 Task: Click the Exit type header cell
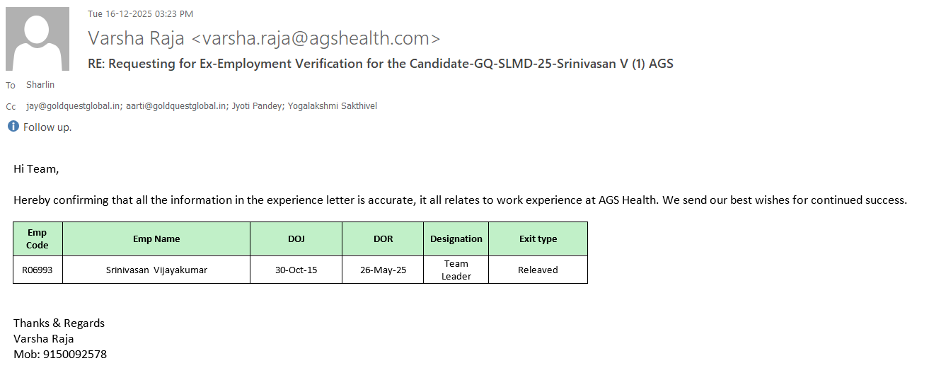538,239
